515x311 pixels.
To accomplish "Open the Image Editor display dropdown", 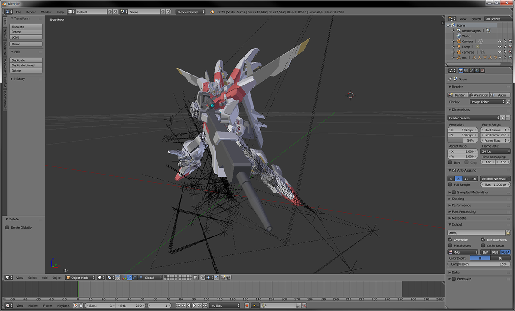I will [x=487, y=102].
